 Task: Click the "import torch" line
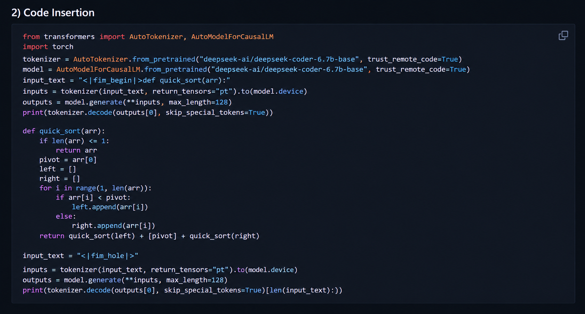click(48, 47)
